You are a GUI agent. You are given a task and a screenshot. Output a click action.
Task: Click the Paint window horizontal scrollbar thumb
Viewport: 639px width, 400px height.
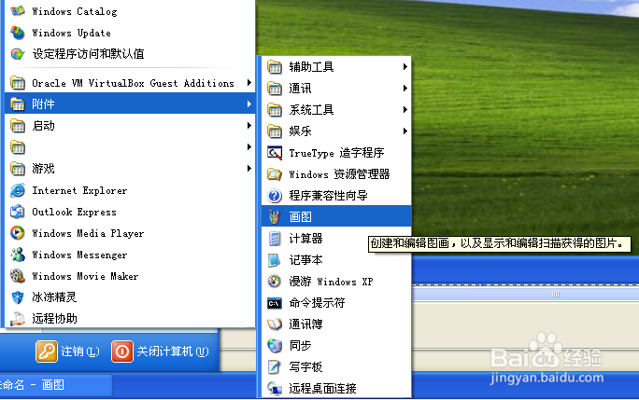pyautogui.click(x=526, y=294)
